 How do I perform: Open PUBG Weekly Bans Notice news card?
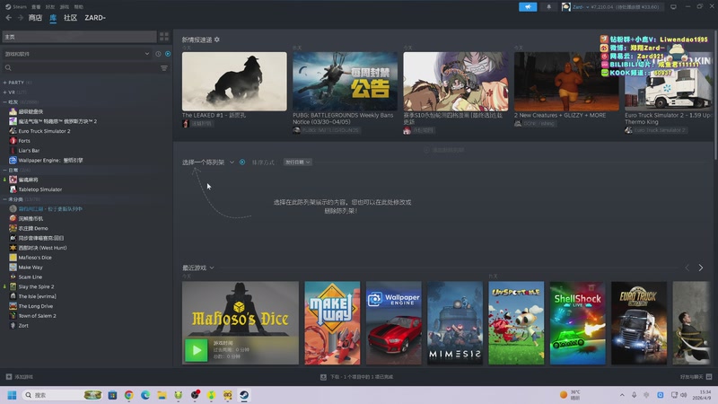pos(346,81)
